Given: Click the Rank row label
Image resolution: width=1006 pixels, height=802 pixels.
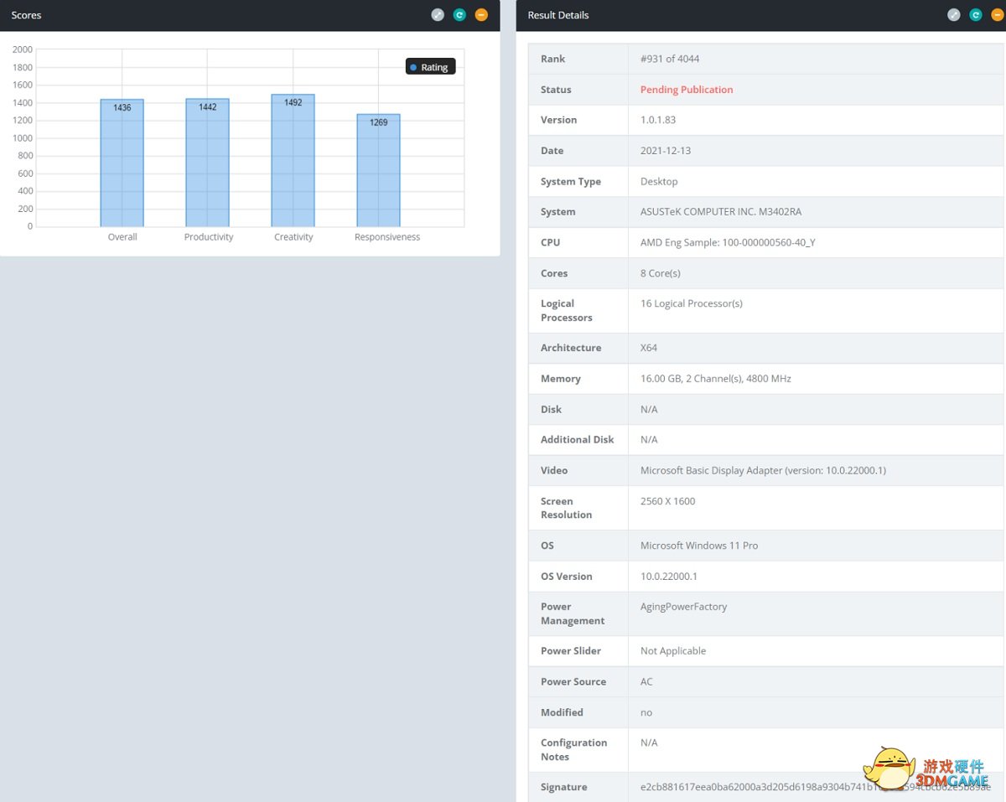Looking at the screenshot, I should pyautogui.click(x=553, y=59).
